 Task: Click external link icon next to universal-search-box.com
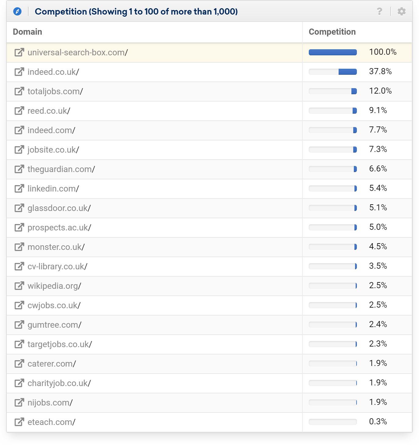[19, 53]
